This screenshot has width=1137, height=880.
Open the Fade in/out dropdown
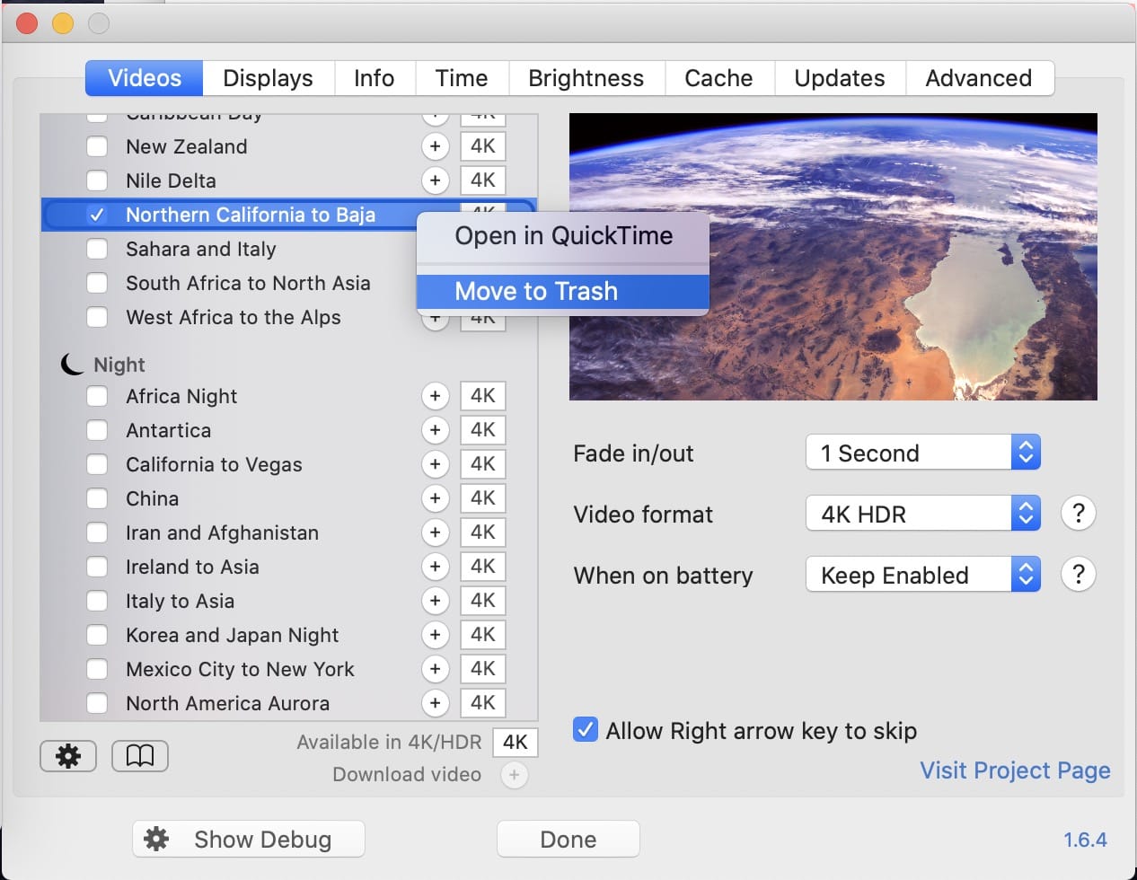pos(923,453)
